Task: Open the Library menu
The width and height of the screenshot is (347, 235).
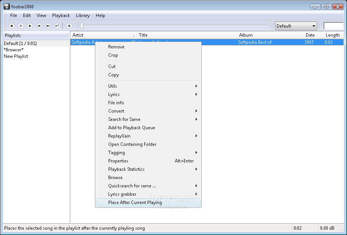Action: point(83,15)
